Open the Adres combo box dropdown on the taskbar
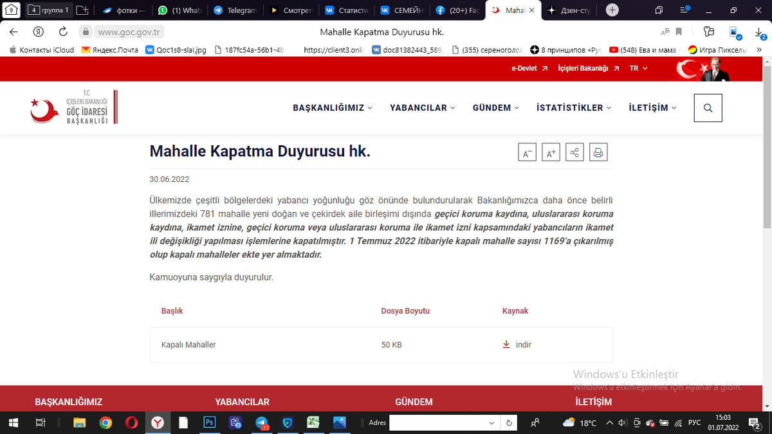 493,422
